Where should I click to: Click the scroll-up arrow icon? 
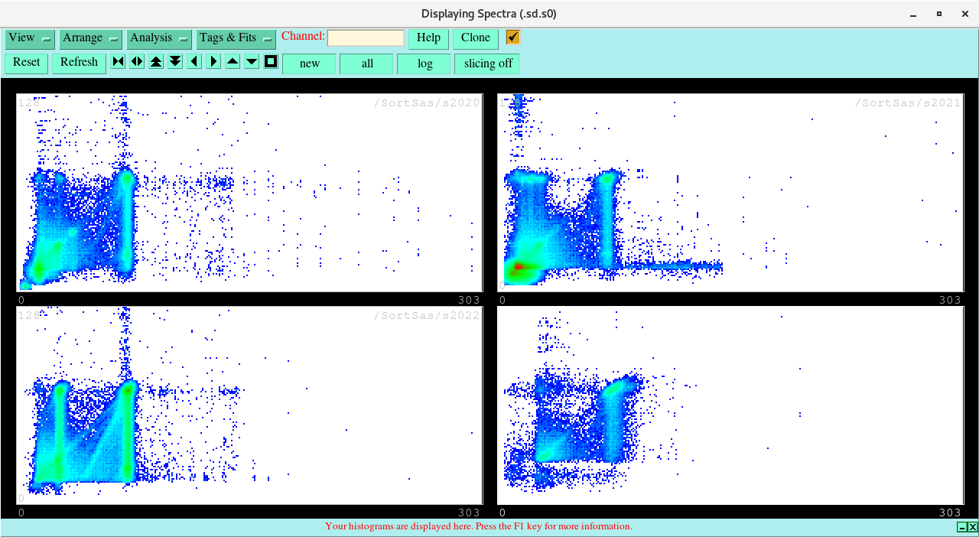[x=232, y=61]
